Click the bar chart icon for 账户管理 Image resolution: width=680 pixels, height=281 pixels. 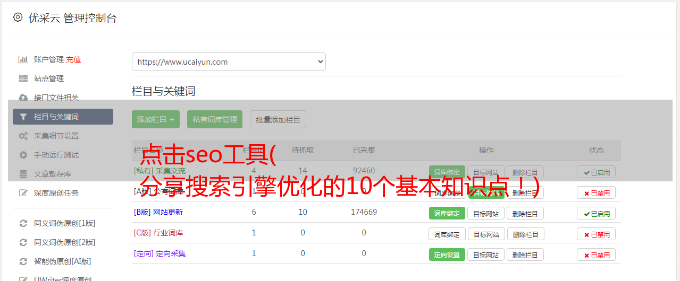pyautogui.click(x=23, y=59)
